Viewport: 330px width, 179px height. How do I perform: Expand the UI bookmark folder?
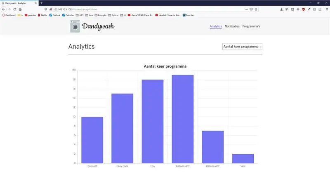[x=123, y=15]
